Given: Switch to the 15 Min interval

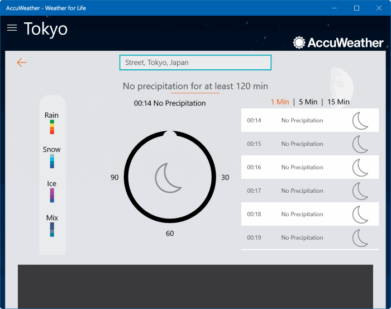Looking at the screenshot, I should click(338, 102).
